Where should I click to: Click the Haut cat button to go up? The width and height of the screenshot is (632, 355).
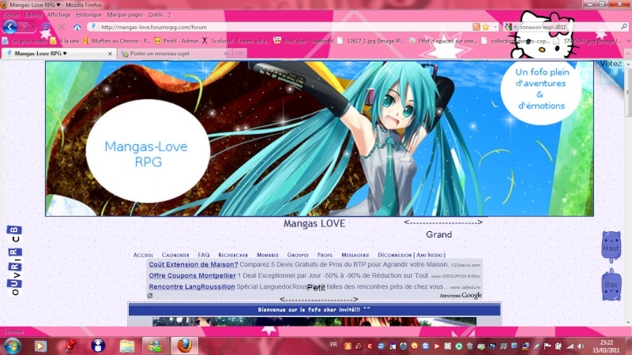[x=611, y=247]
